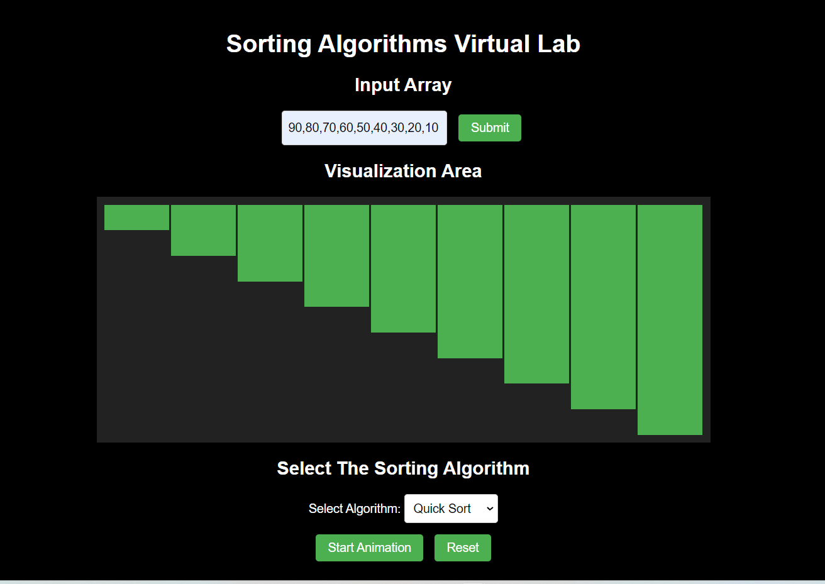The width and height of the screenshot is (825, 584).
Task: Click the third green bar from left
Action: point(270,243)
